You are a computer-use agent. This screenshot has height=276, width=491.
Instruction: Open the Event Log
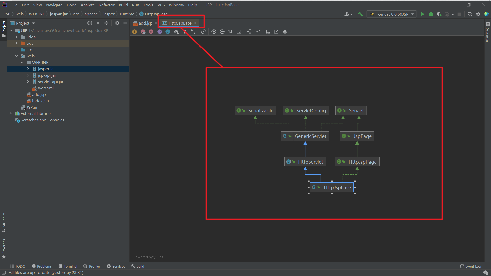pos(471,266)
